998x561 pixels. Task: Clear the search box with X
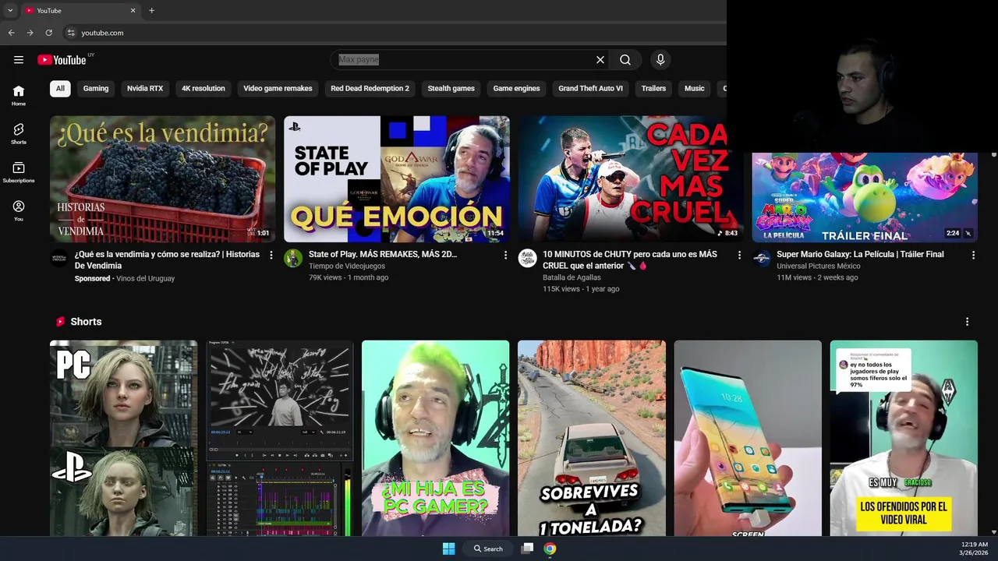[x=600, y=60]
